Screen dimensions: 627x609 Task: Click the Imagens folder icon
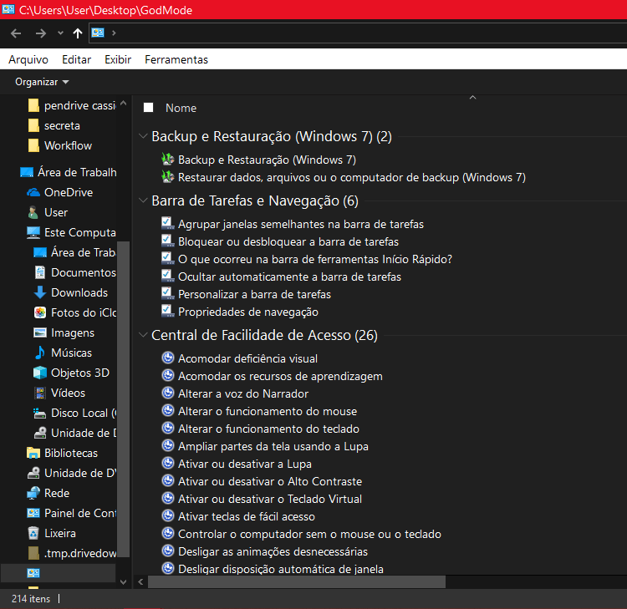click(40, 332)
